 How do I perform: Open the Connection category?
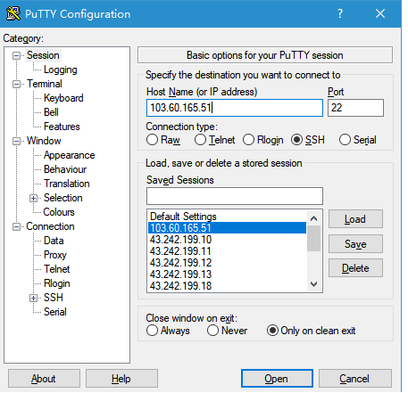coord(50,226)
